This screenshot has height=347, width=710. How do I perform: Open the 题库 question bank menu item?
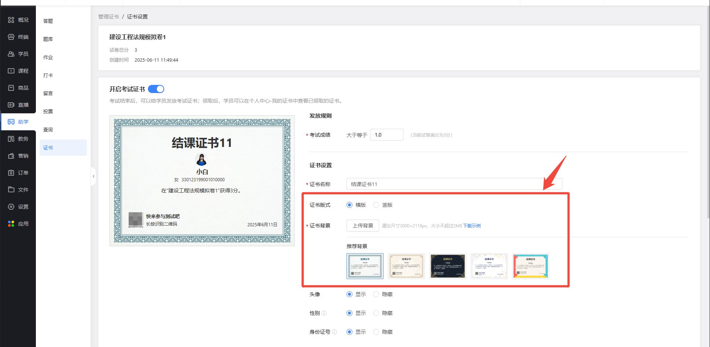coord(48,39)
